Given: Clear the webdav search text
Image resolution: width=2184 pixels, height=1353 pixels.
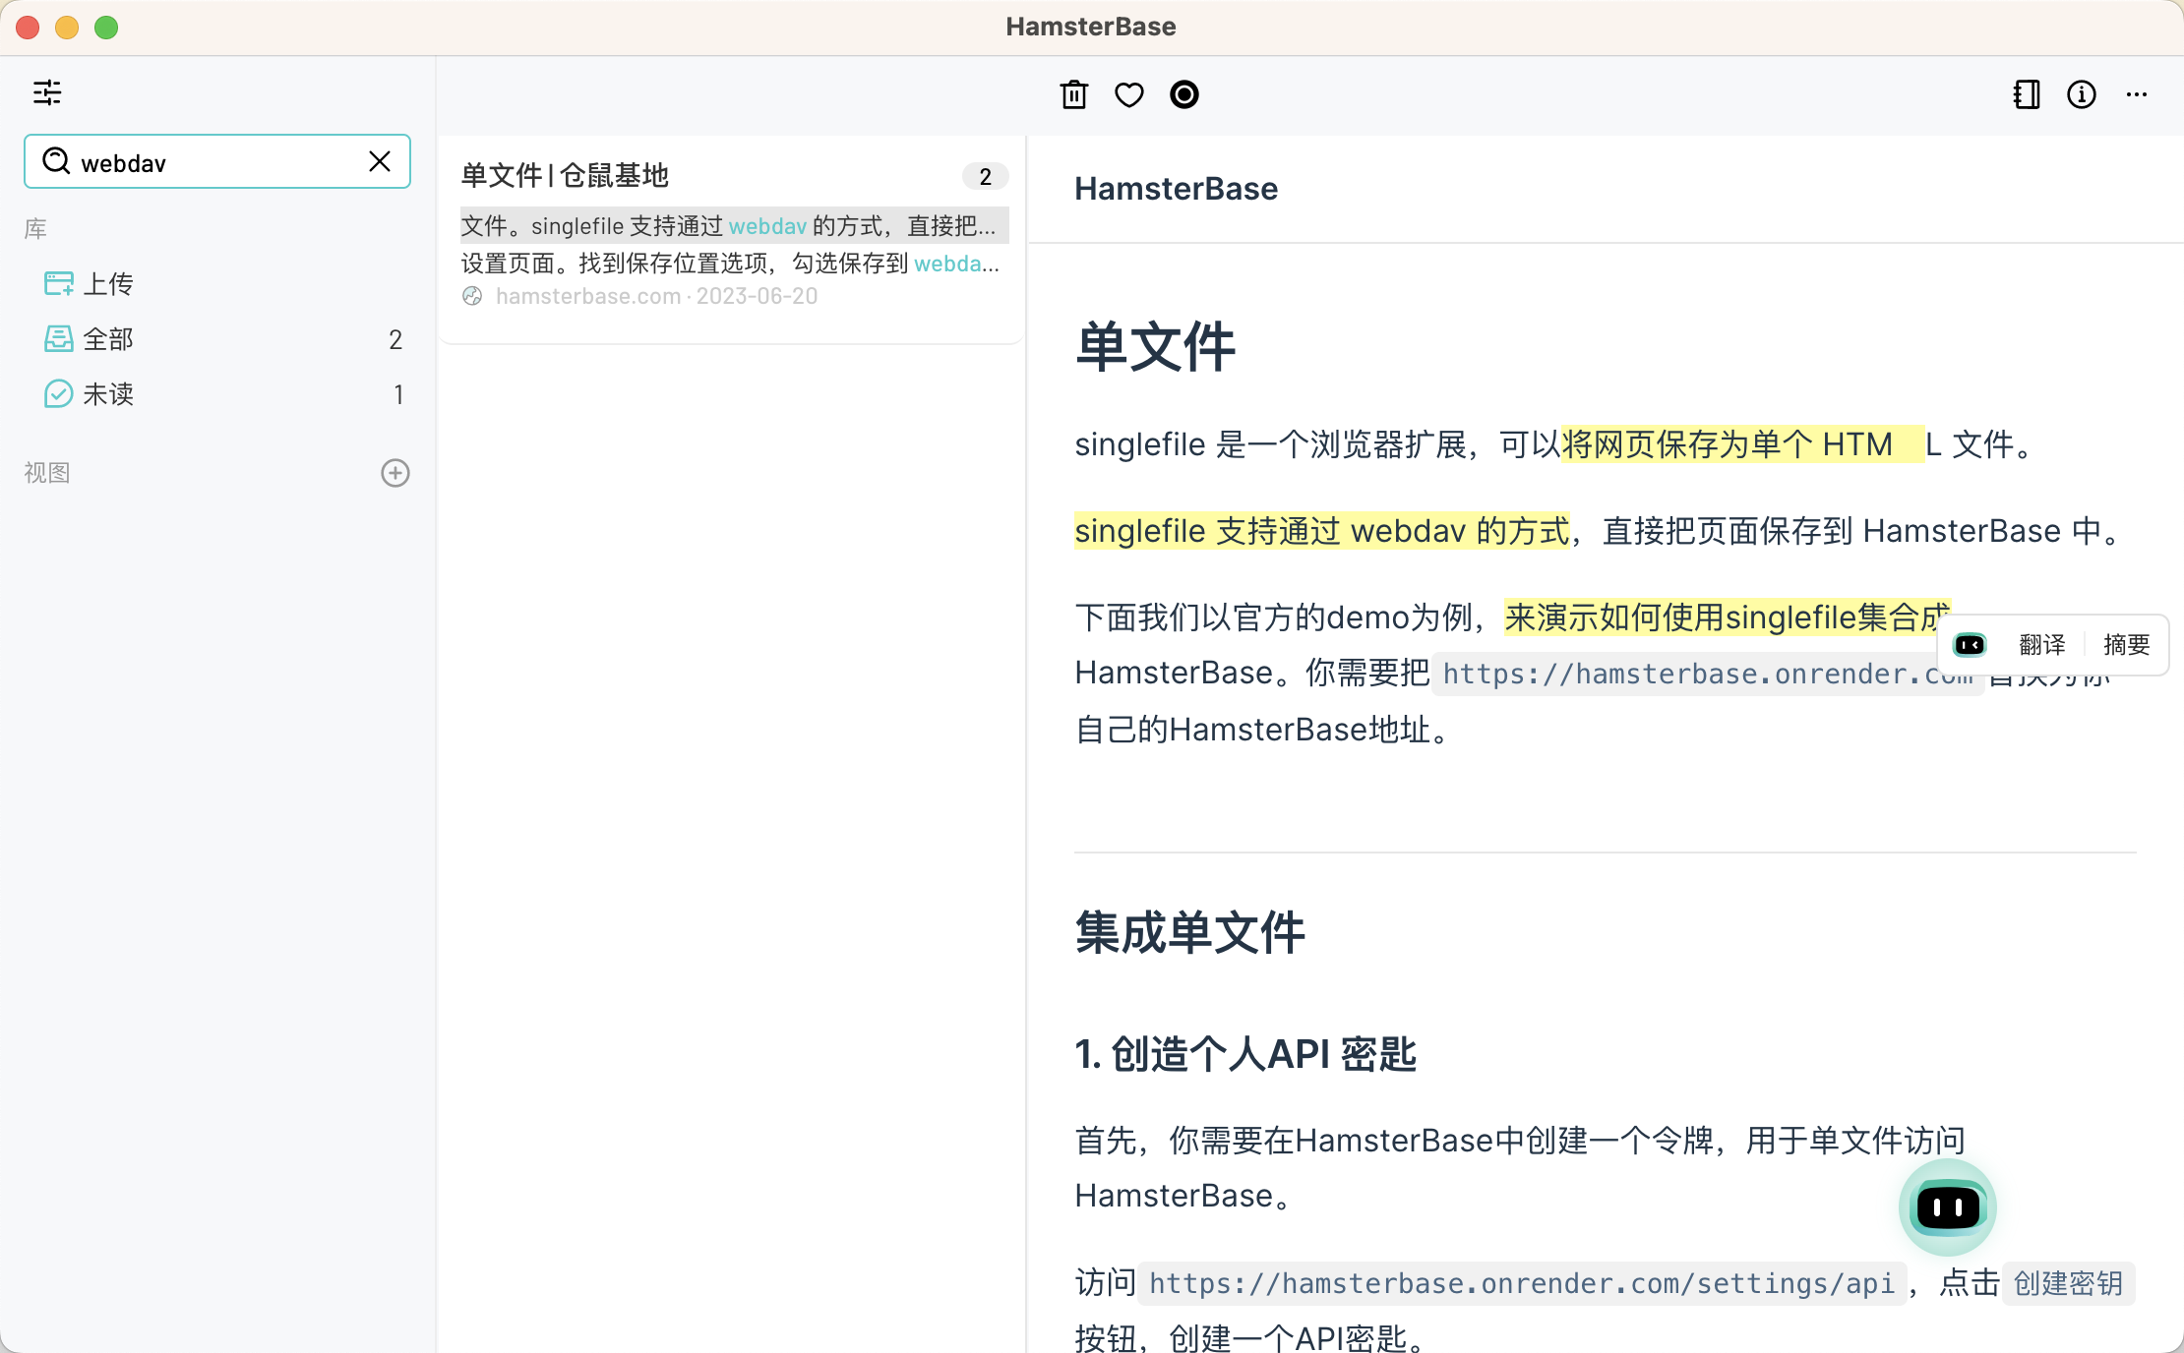Looking at the screenshot, I should click(x=380, y=161).
